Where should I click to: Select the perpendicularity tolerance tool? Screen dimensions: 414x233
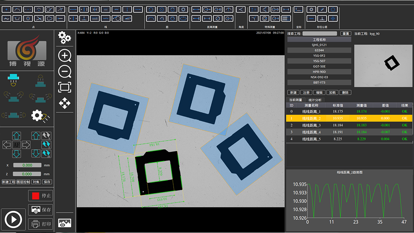[x=322, y=18]
